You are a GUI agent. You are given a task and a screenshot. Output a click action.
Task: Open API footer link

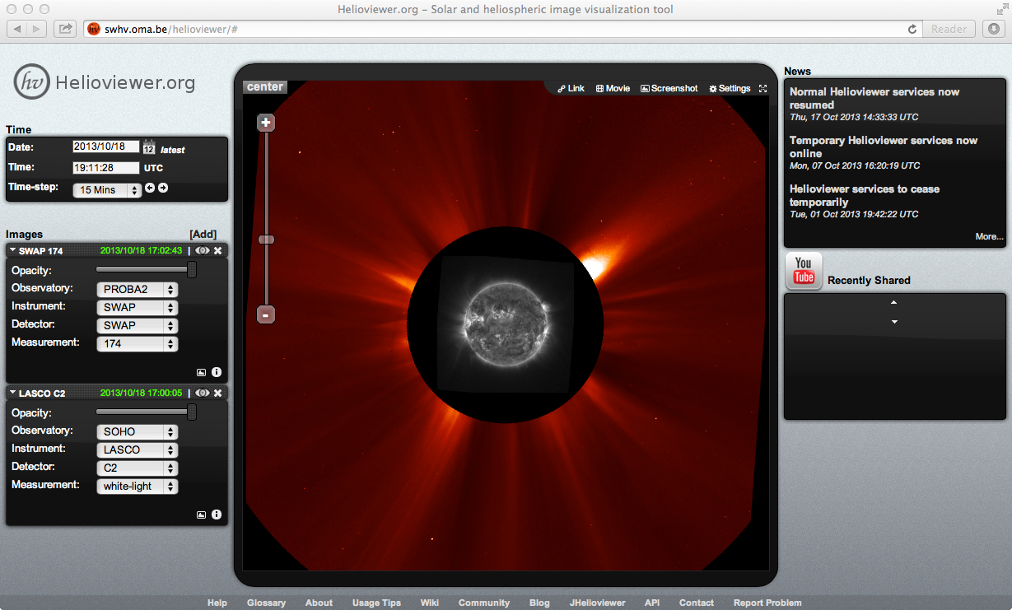652,603
